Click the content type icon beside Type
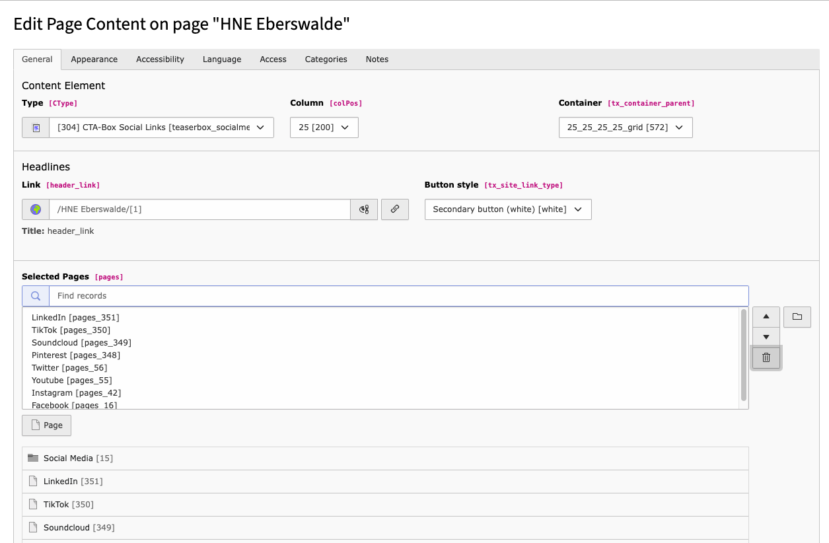The image size is (829, 543). coord(36,127)
